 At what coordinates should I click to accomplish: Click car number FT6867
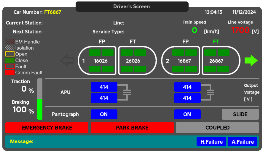(52, 12)
